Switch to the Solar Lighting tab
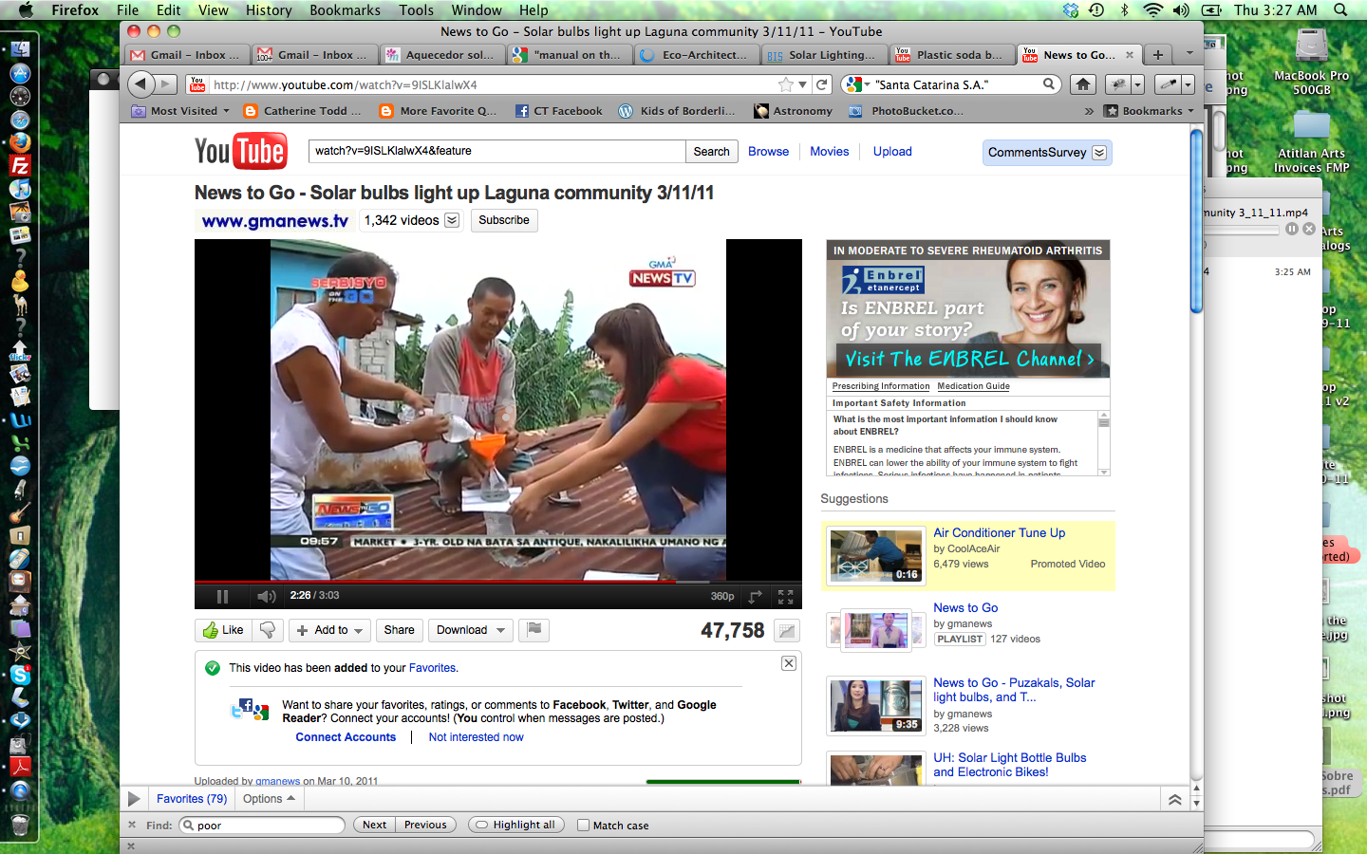The image size is (1367, 854). [823, 55]
